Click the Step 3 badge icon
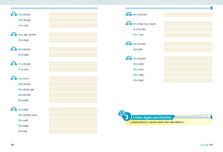Viewport: 223px width, 152px height. [124, 116]
